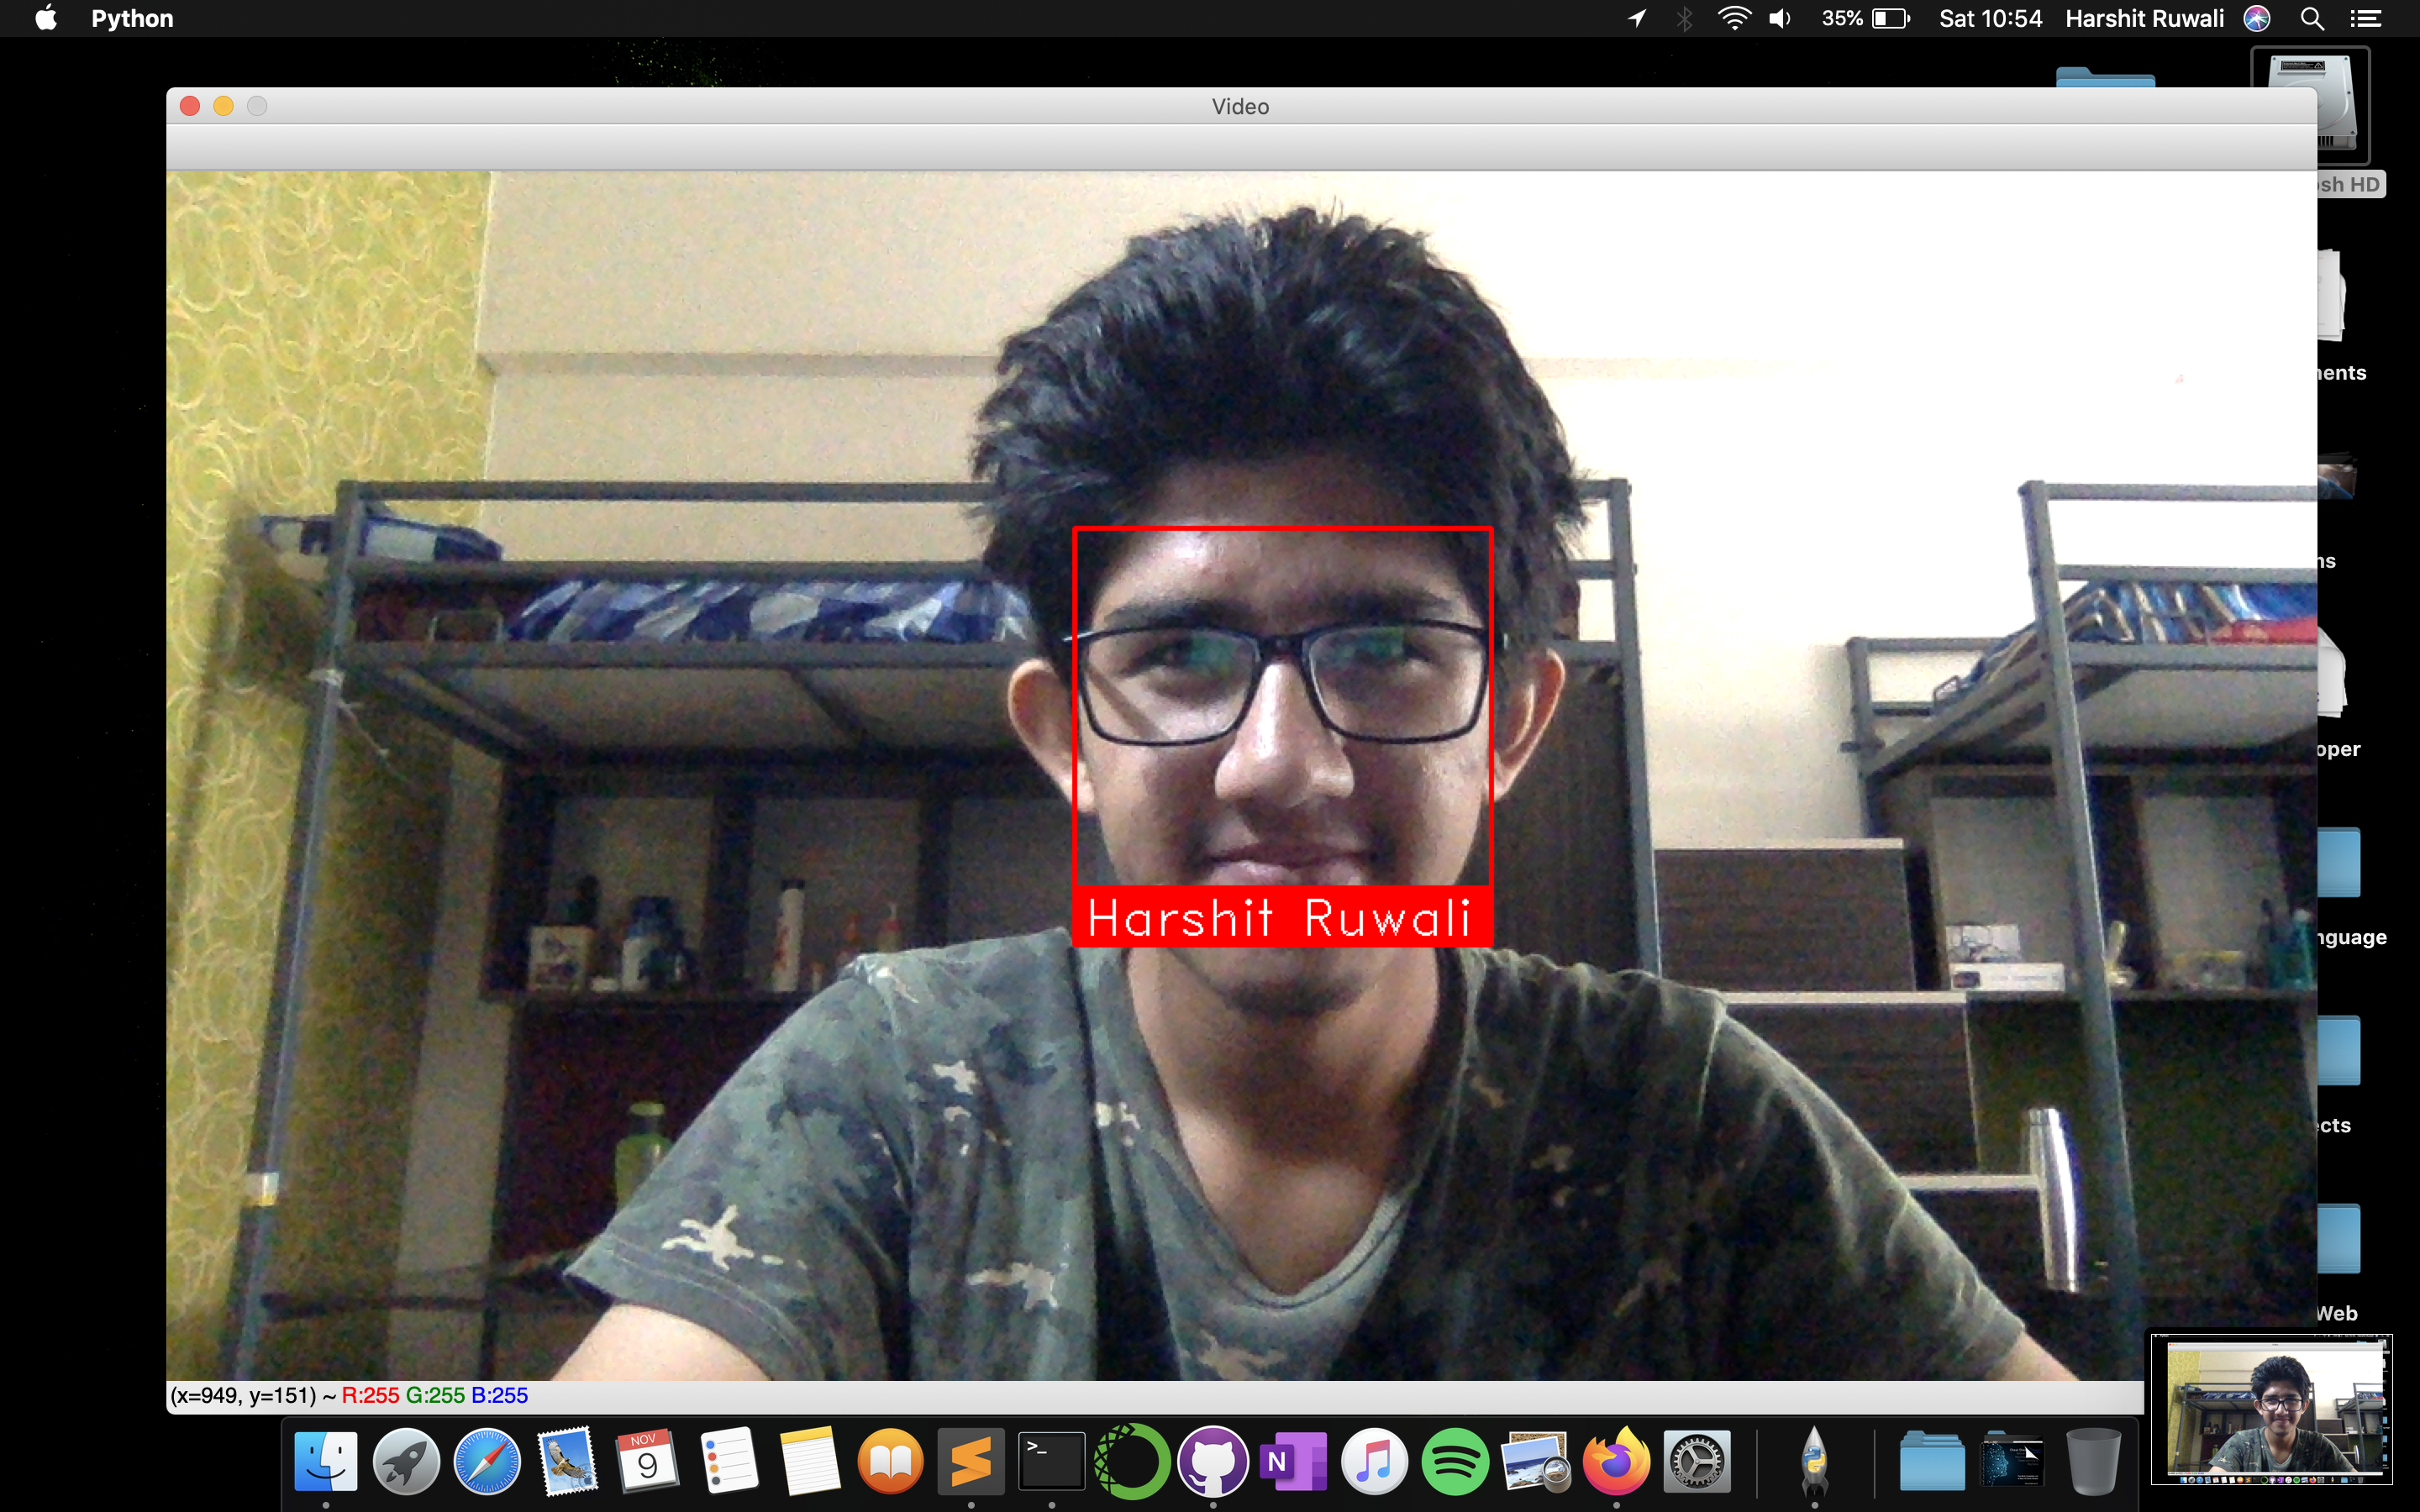Launch Microsoft OneNote from the dock
The image size is (2420, 1512).
1294,1462
